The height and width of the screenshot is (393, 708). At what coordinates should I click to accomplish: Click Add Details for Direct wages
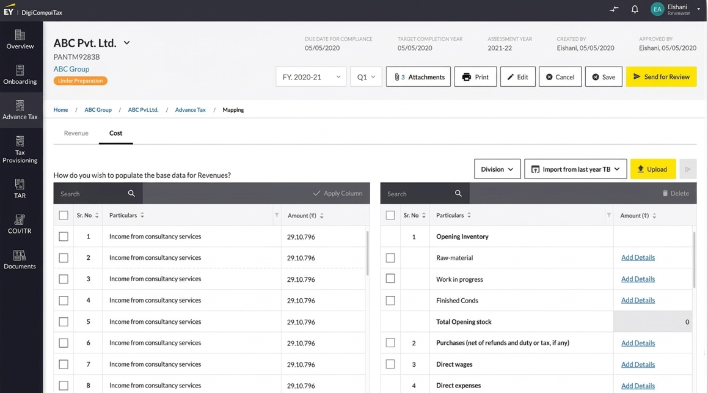pyautogui.click(x=638, y=364)
